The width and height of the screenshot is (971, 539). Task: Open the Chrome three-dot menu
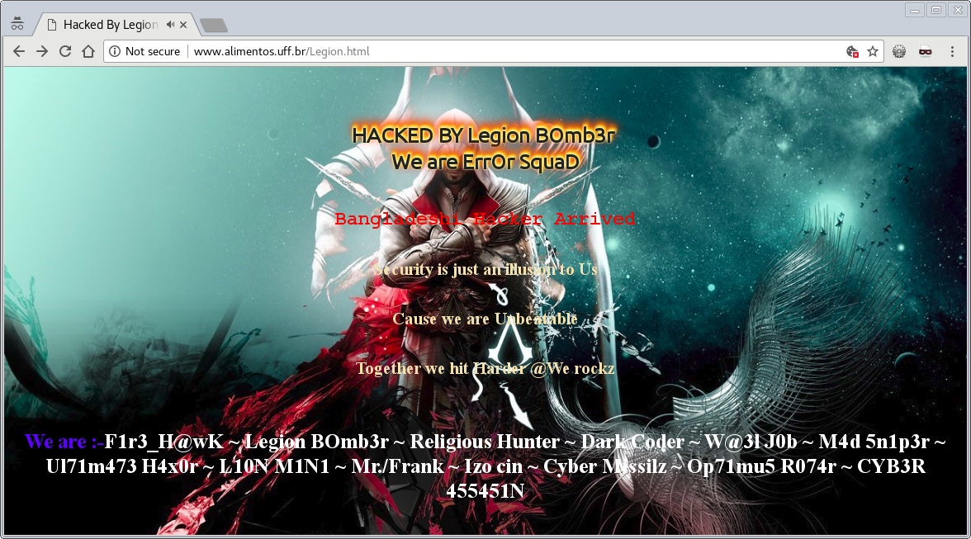[x=953, y=51]
